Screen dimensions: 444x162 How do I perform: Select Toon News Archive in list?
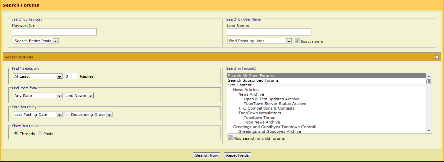pos(326,122)
